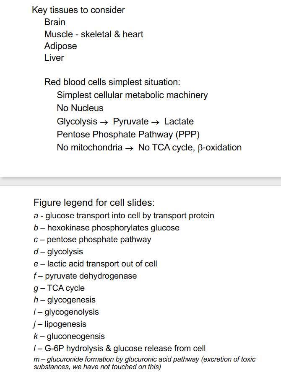
Task: Click the "Red blood cells simplest situation:" line
Action: point(112,83)
